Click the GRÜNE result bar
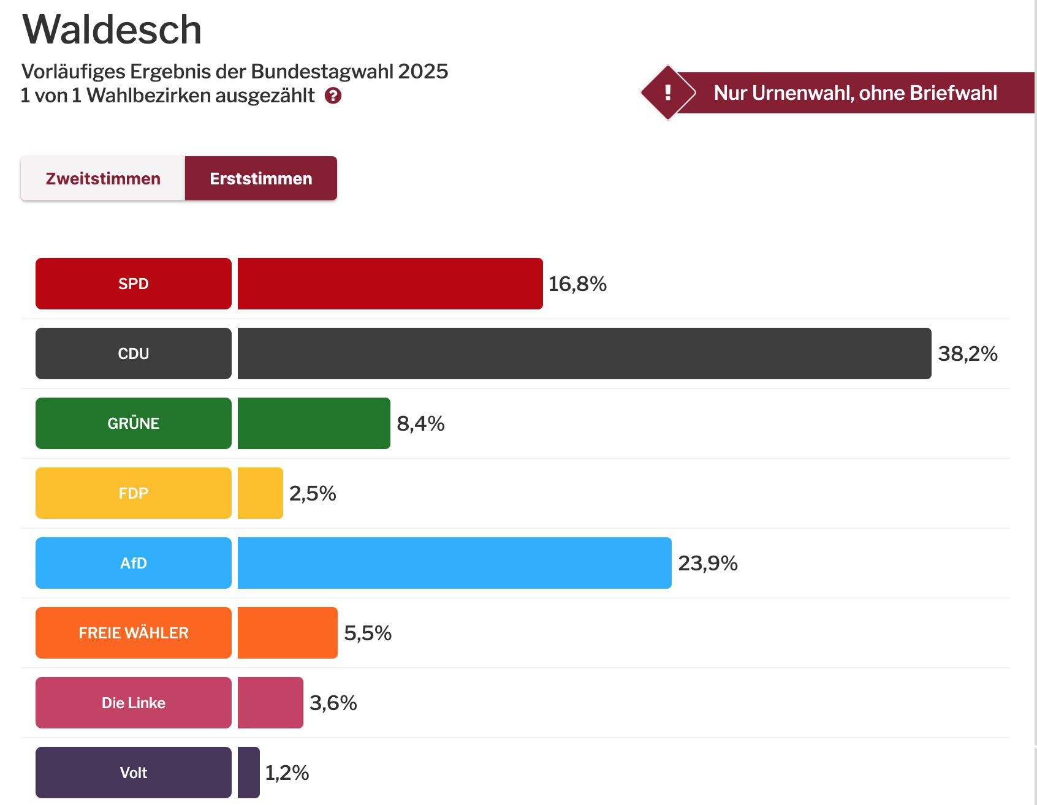 coord(313,423)
